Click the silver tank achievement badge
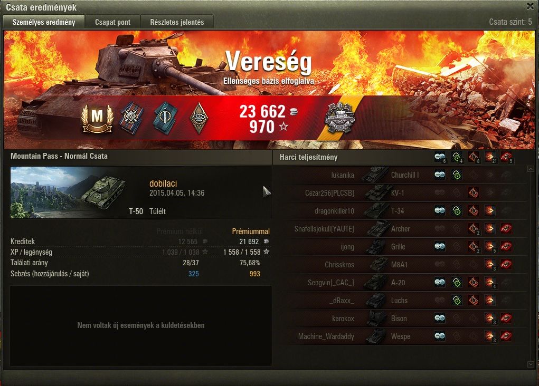Image resolution: width=539 pixels, height=386 pixels. click(339, 118)
